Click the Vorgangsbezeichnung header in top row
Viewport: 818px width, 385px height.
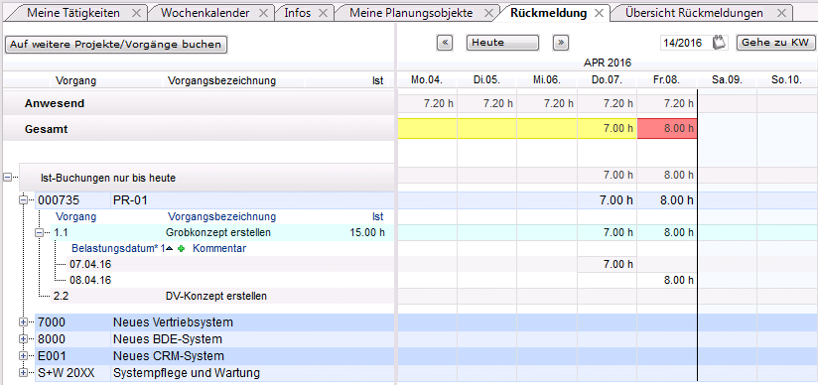tap(221, 80)
